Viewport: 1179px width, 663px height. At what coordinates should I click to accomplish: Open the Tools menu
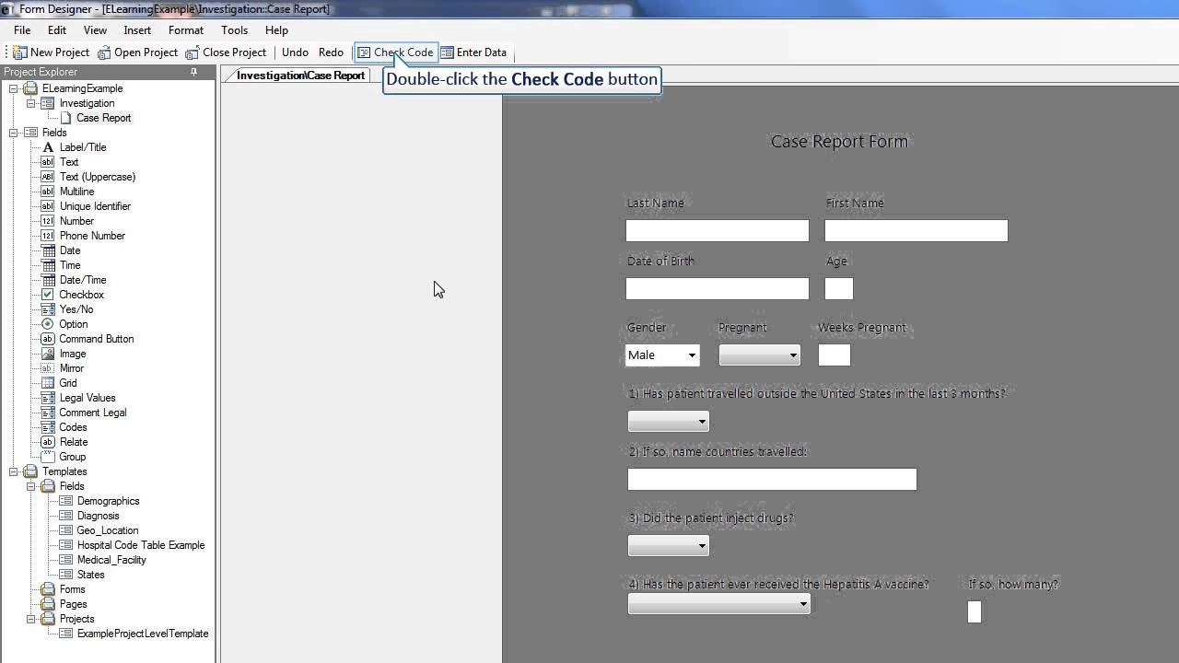234,30
